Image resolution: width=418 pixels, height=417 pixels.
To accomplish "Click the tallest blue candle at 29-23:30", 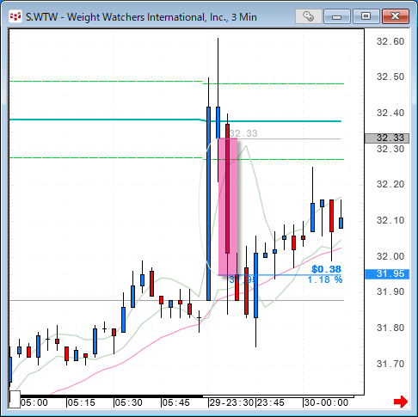I will (208, 204).
